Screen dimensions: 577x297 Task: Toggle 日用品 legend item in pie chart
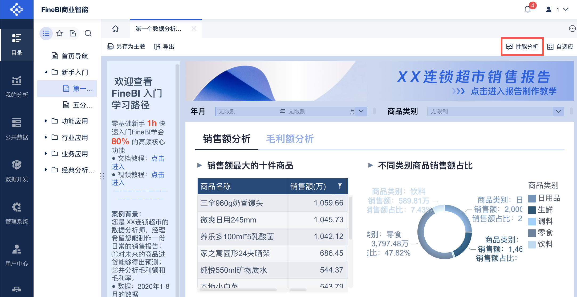point(545,198)
